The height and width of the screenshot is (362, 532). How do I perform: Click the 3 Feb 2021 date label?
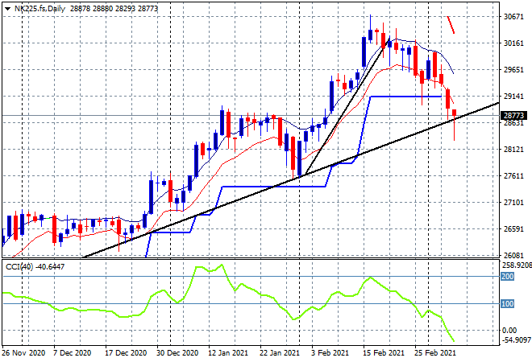(330, 352)
